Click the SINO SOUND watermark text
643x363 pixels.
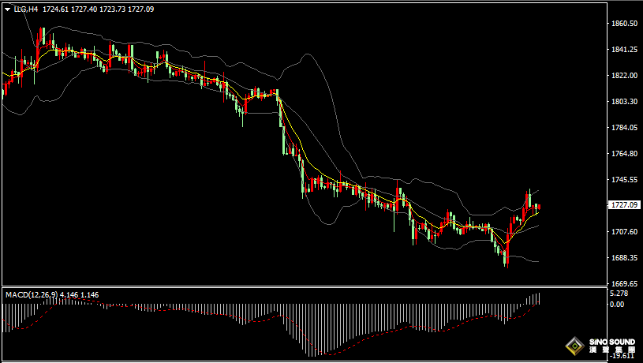click(x=612, y=342)
